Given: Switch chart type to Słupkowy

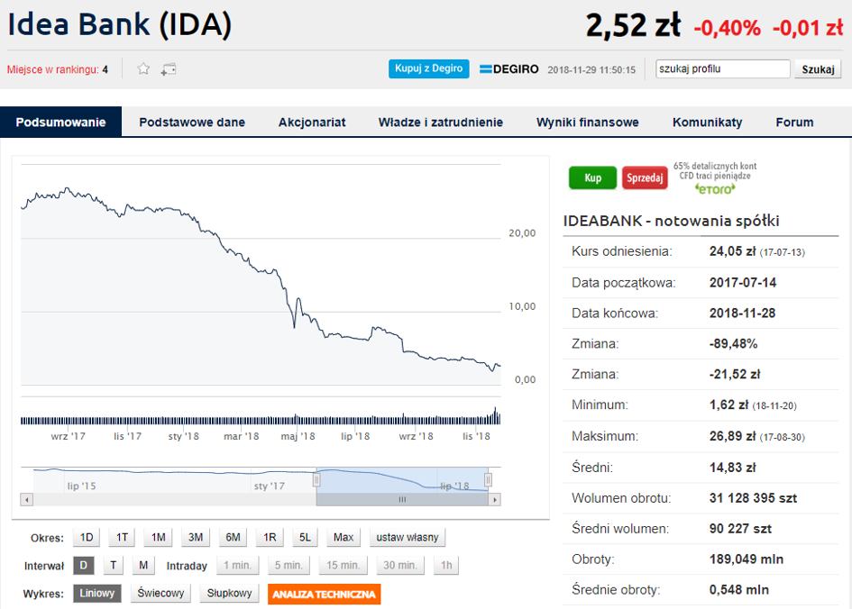Looking at the screenshot, I should click(x=229, y=594).
